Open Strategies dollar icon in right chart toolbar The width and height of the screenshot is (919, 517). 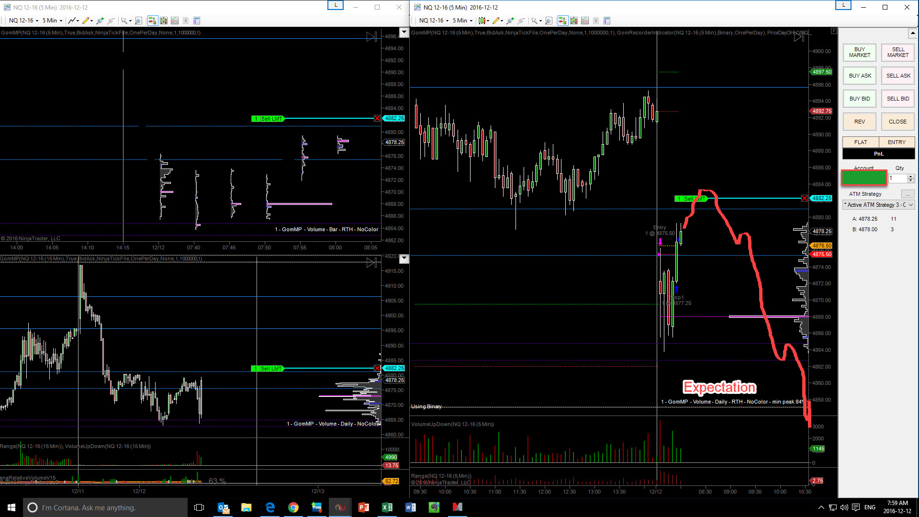click(596, 21)
